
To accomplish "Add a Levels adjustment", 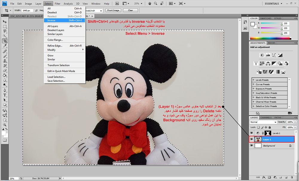I will point(268,55).
